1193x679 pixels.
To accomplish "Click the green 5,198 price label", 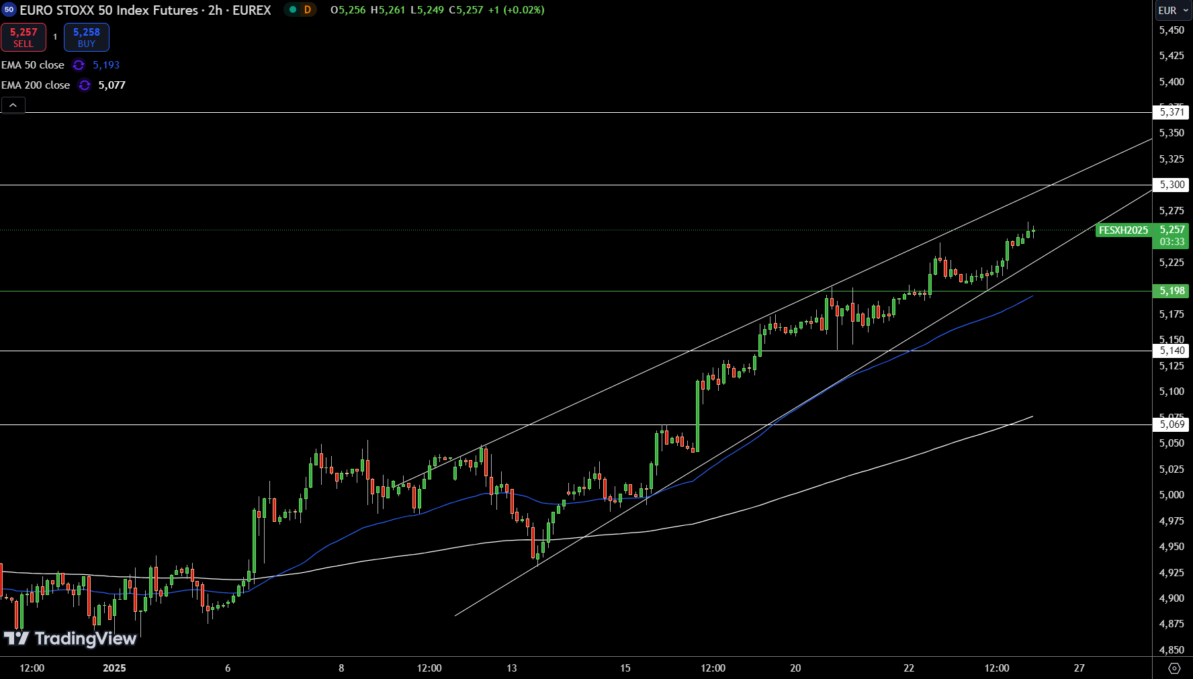I will 1172,291.
